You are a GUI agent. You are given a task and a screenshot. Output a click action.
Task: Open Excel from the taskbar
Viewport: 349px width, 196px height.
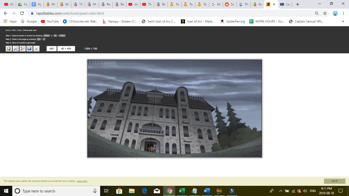click(182, 191)
